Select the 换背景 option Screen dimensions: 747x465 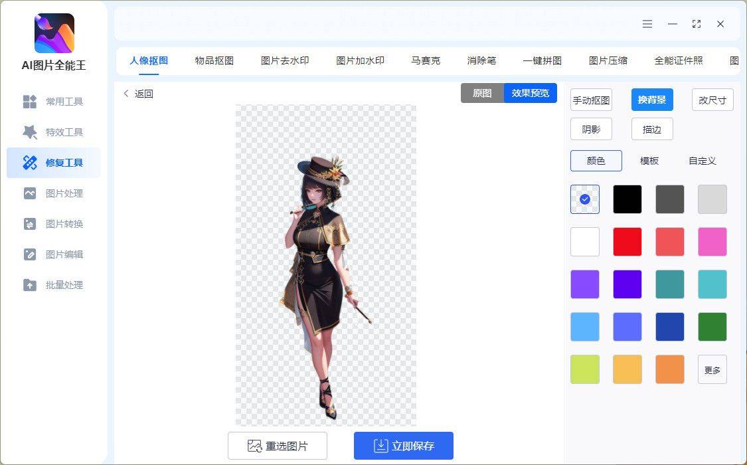(x=652, y=100)
